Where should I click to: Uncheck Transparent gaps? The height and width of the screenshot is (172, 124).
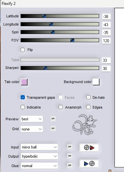[23, 97]
